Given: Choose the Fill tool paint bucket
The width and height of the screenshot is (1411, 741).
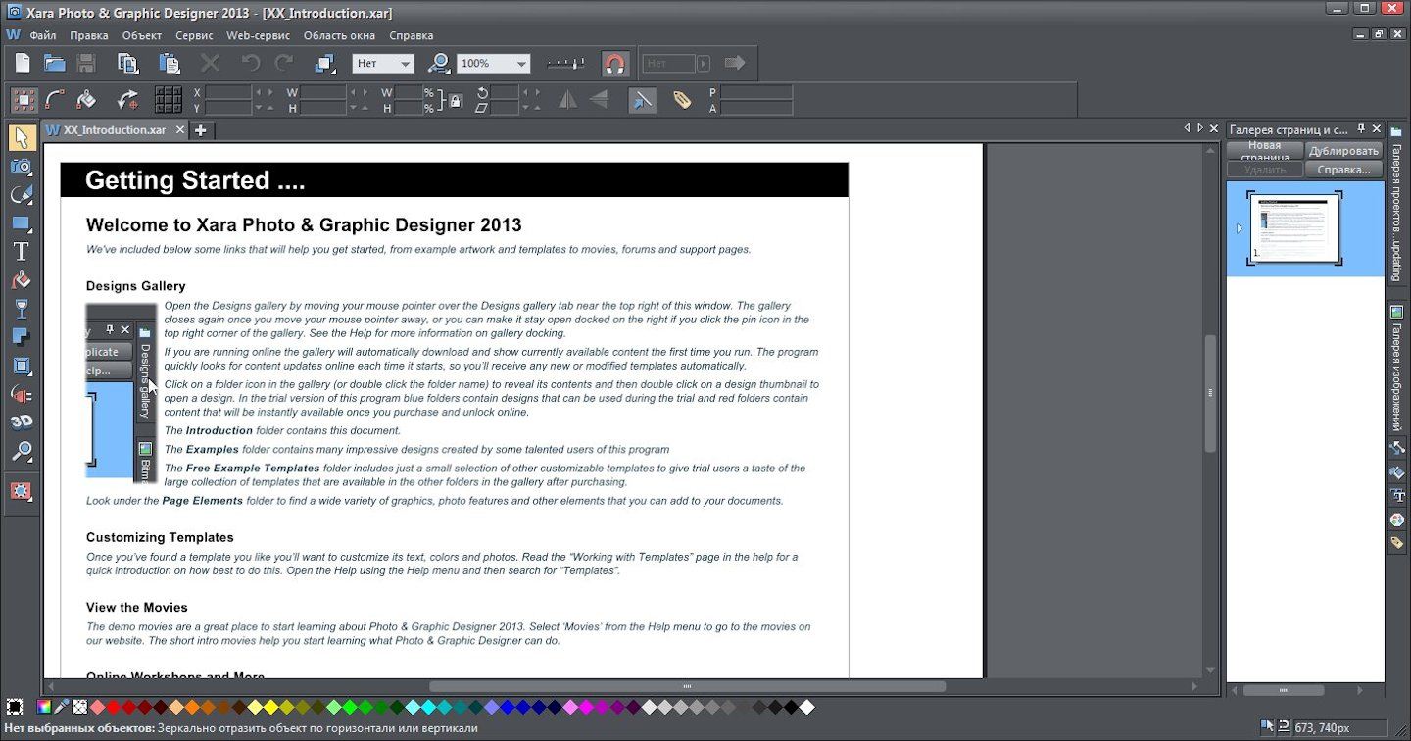Looking at the screenshot, I should pyautogui.click(x=21, y=280).
